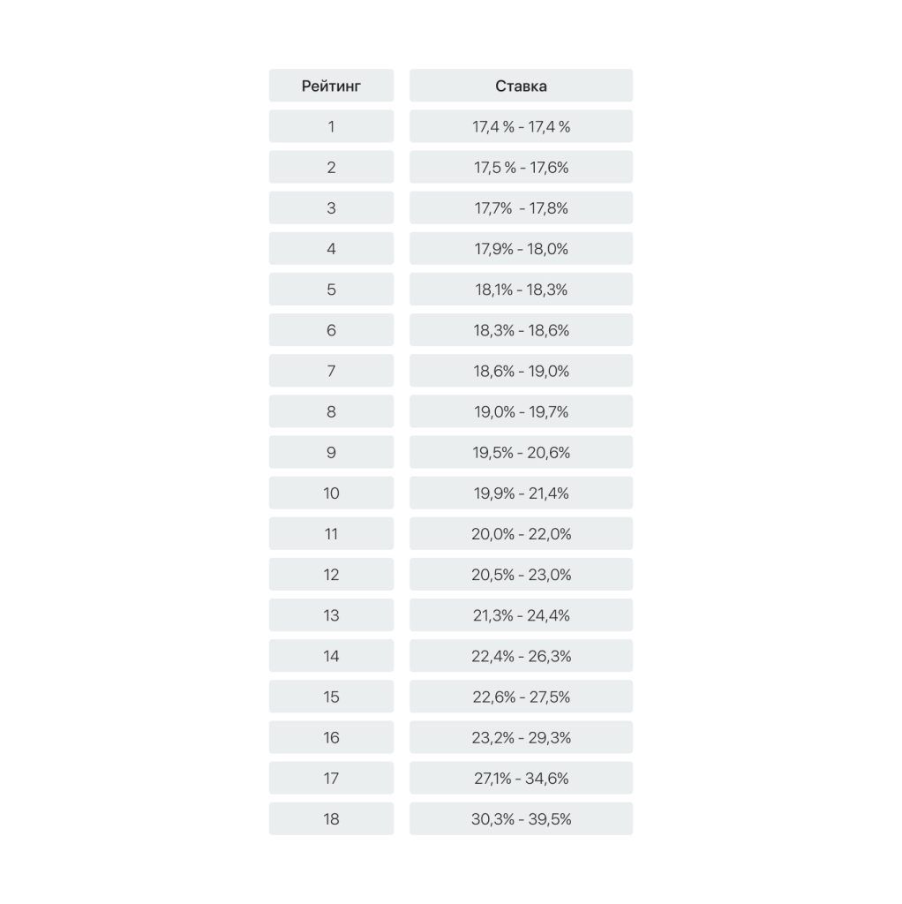Select rating cell 14
The height and width of the screenshot is (904, 902).
(331, 656)
